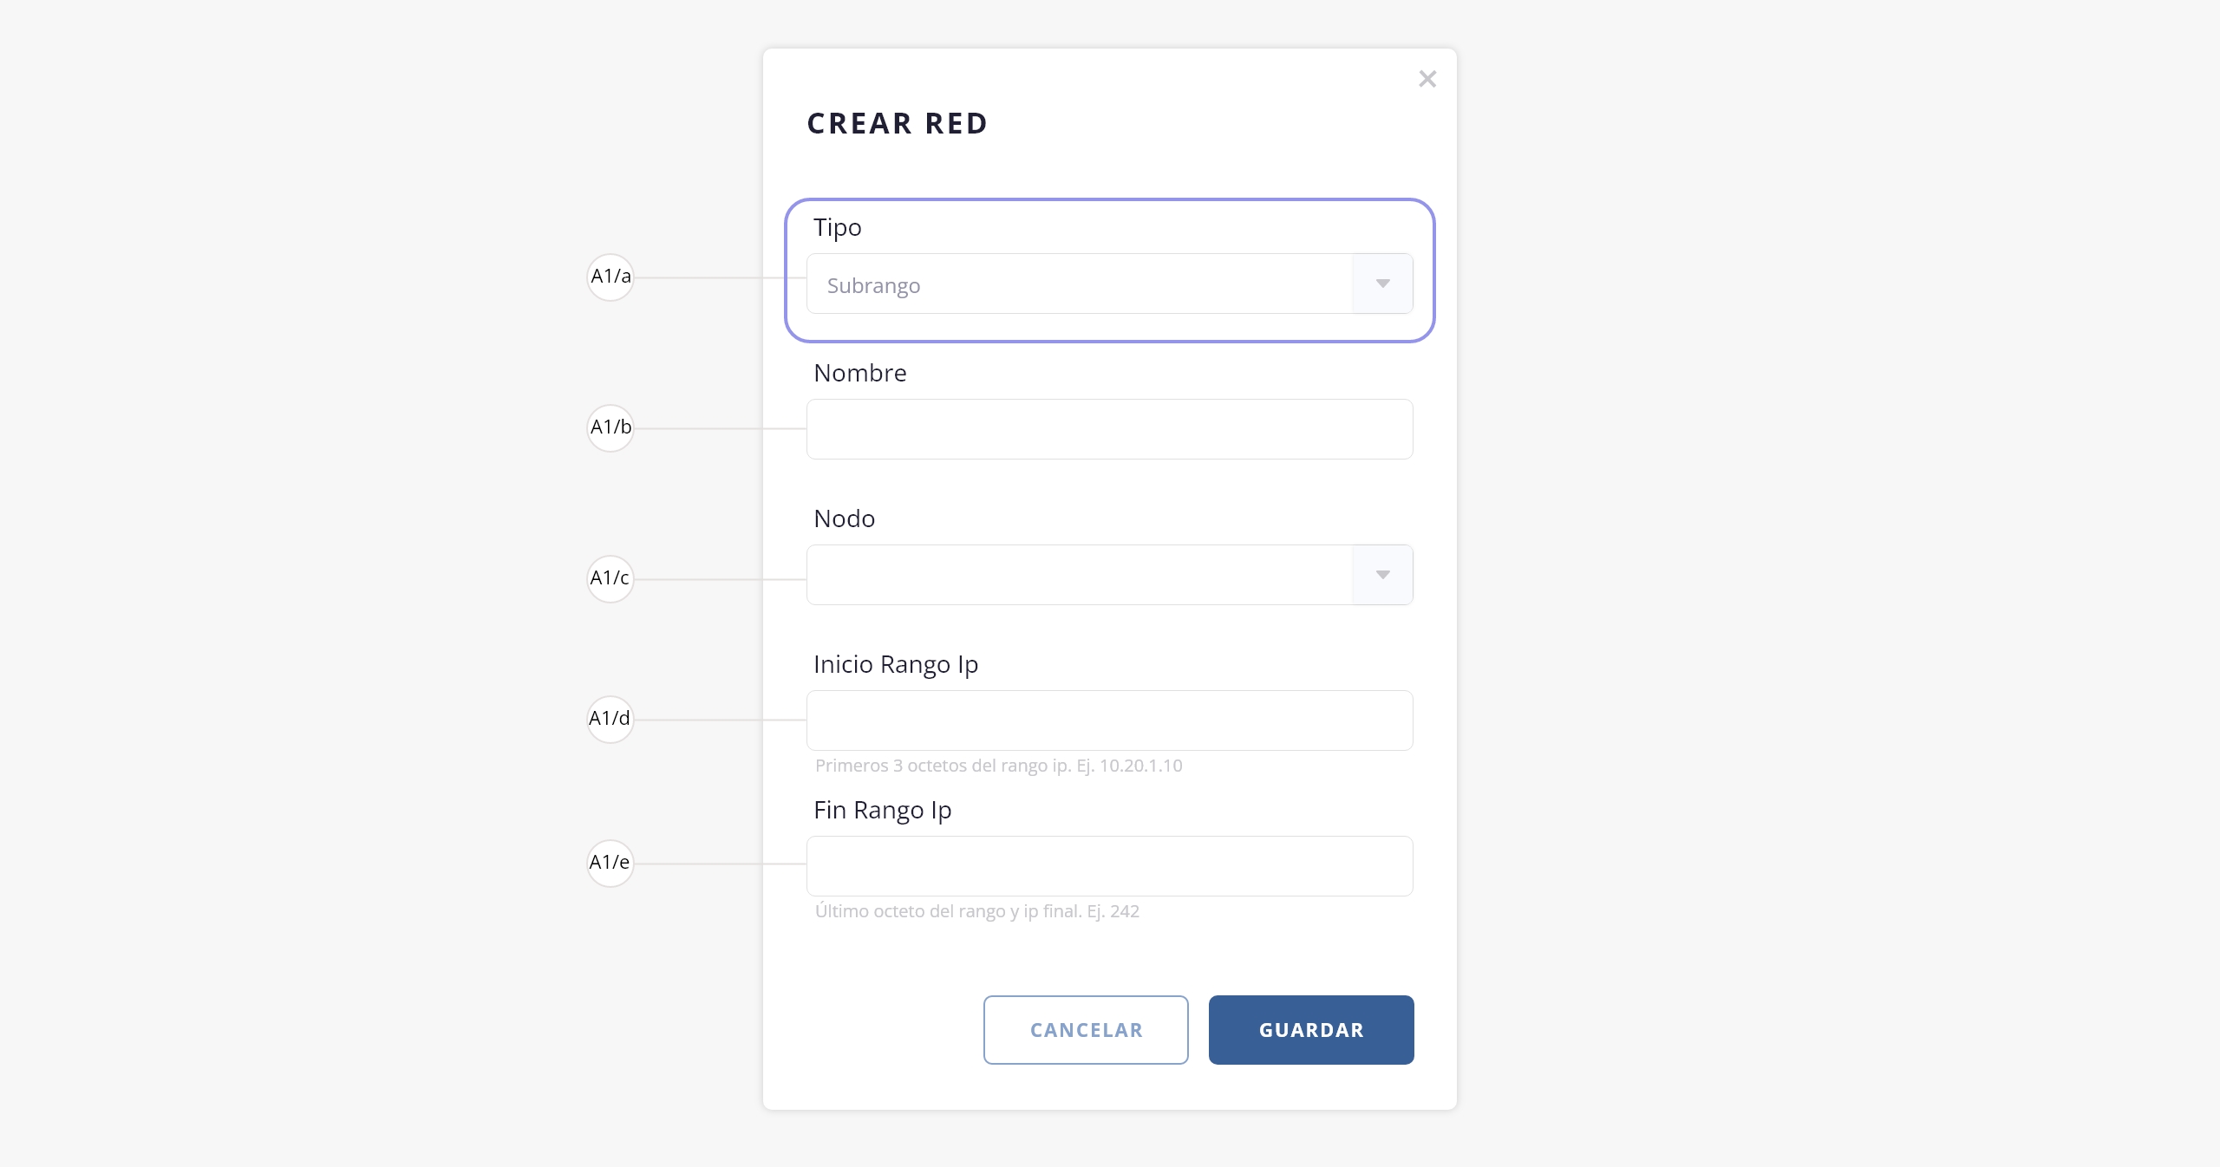Select the A1/d annotation marker
The height and width of the screenshot is (1167, 2220).
coord(610,720)
